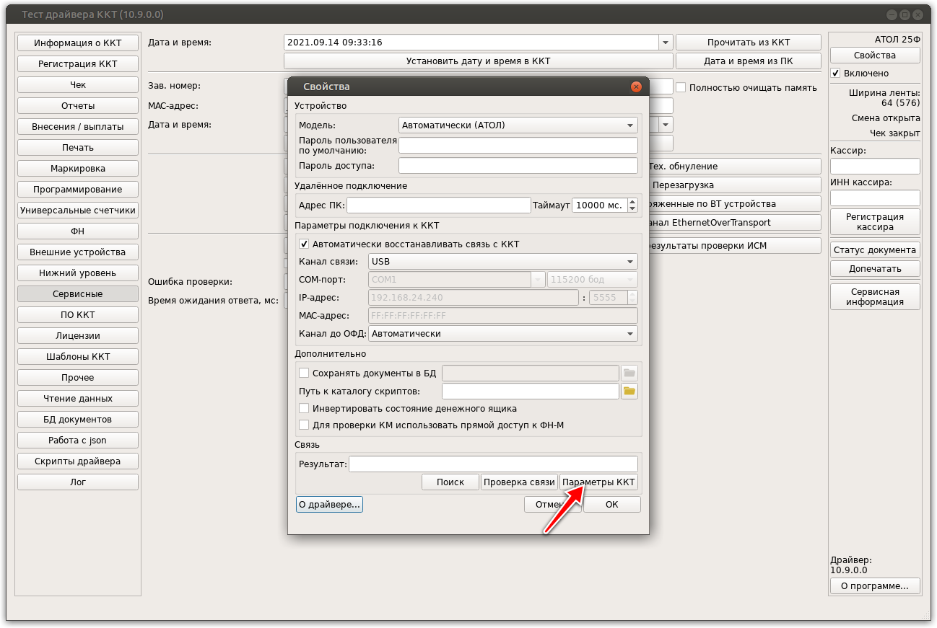Open the Чек section
This screenshot has width=937, height=628.
tap(78, 84)
